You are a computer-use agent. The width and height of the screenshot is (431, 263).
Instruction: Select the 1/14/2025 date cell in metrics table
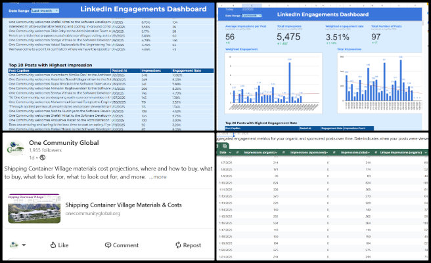click(x=225, y=209)
